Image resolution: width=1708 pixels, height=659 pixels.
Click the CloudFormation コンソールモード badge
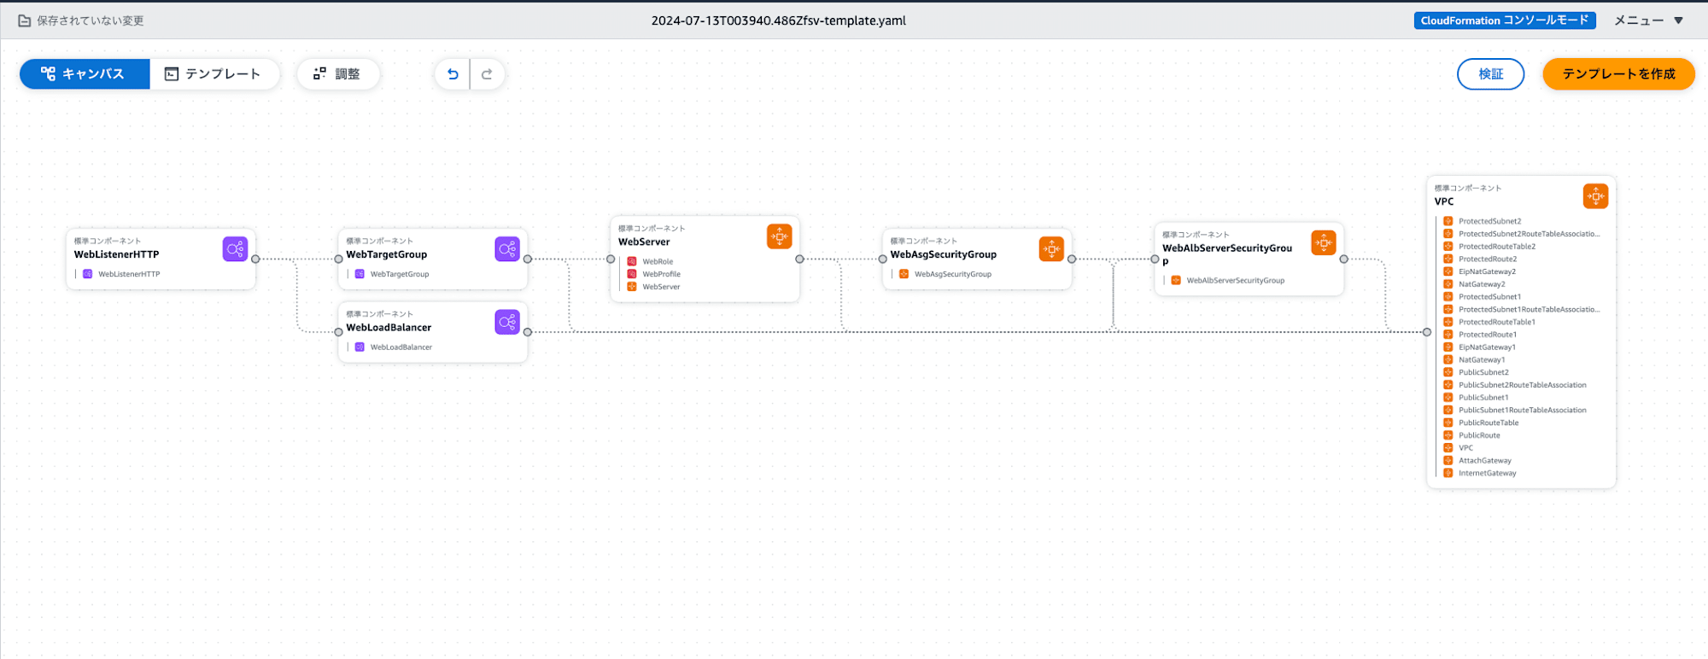point(1505,20)
